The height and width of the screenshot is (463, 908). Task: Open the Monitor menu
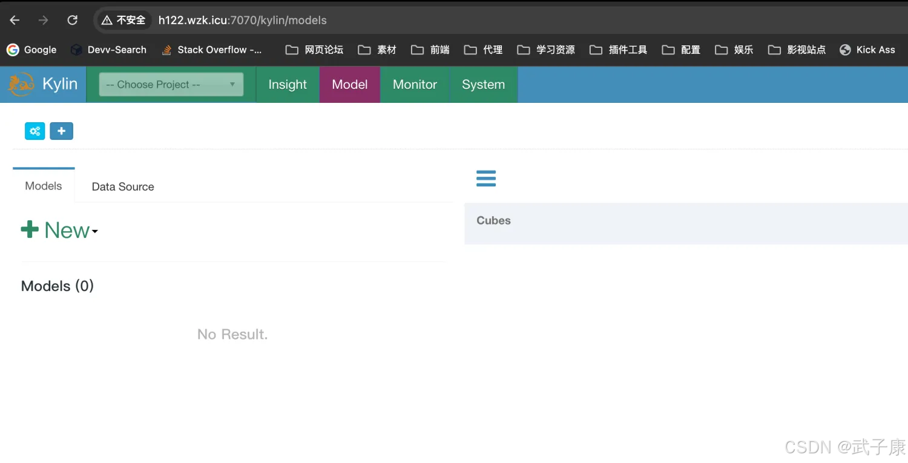pyautogui.click(x=415, y=85)
